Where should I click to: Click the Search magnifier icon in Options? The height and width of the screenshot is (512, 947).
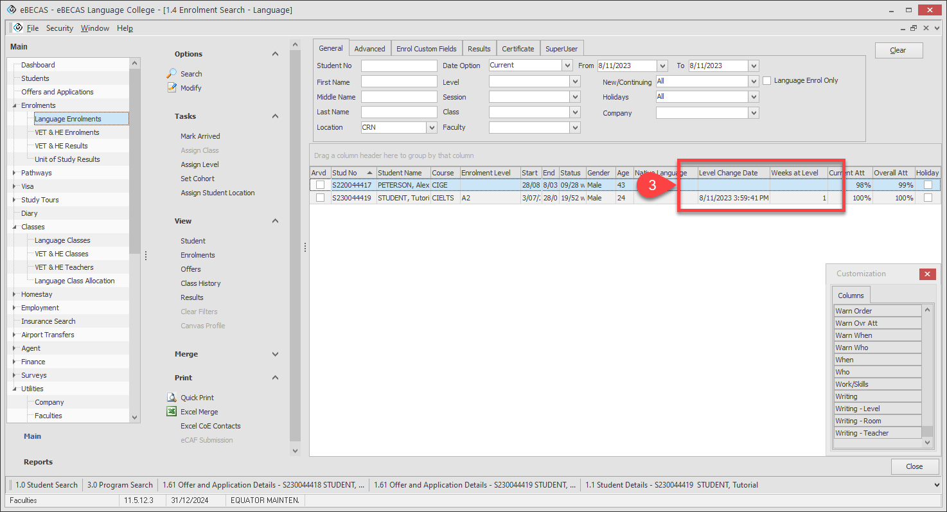pos(172,74)
